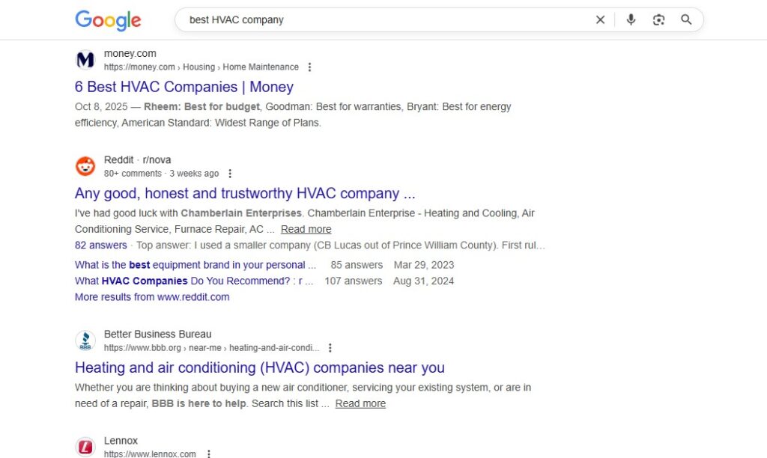Click the bbb.org near-me breadcrumb URL
This screenshot has height=458, width=767.
pos(211,348)
